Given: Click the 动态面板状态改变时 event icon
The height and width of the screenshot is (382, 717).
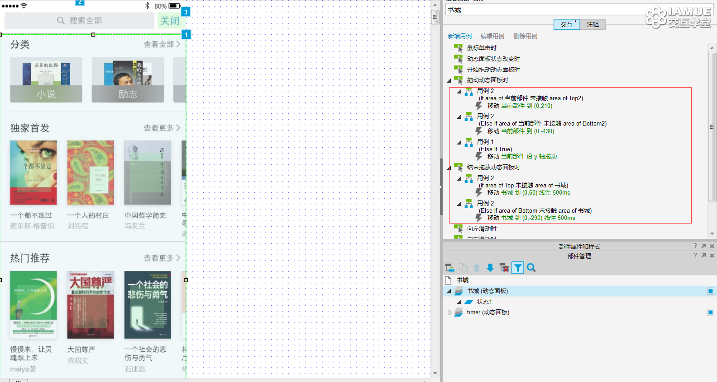Looking at the screenshot, I should point(459,59).
